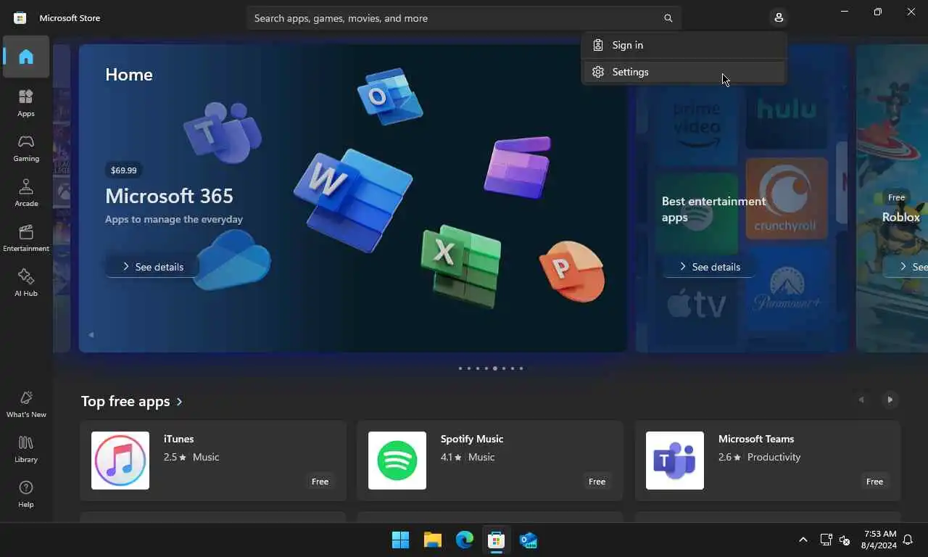The height and width of the screenshot is (557, 928).
Task: Open the Library page
Action: click(26, 449)
